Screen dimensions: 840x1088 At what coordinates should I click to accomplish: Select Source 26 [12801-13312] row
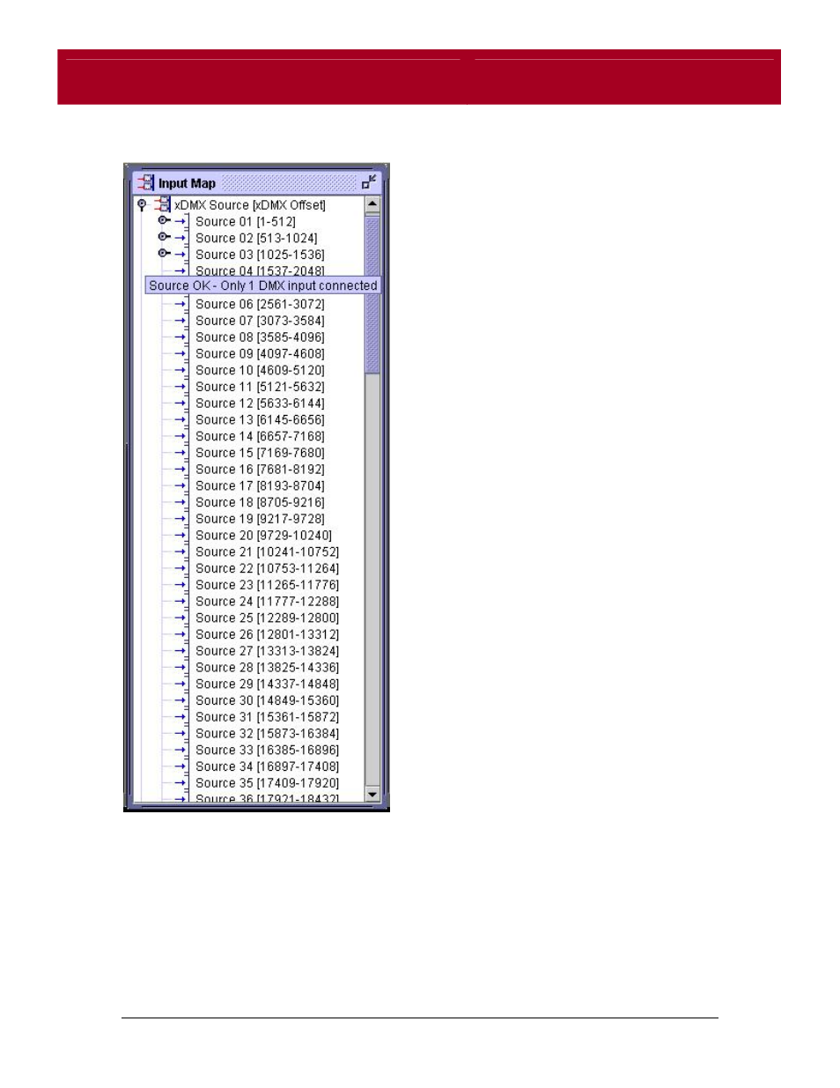point(267,635)
